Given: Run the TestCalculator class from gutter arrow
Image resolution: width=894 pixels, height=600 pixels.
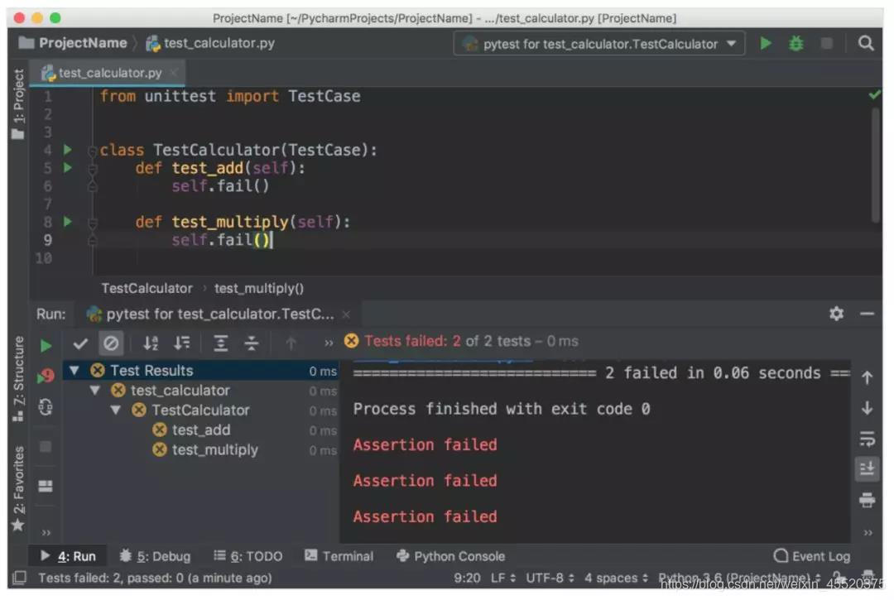Looking at the screenshot, I should 68,150.
